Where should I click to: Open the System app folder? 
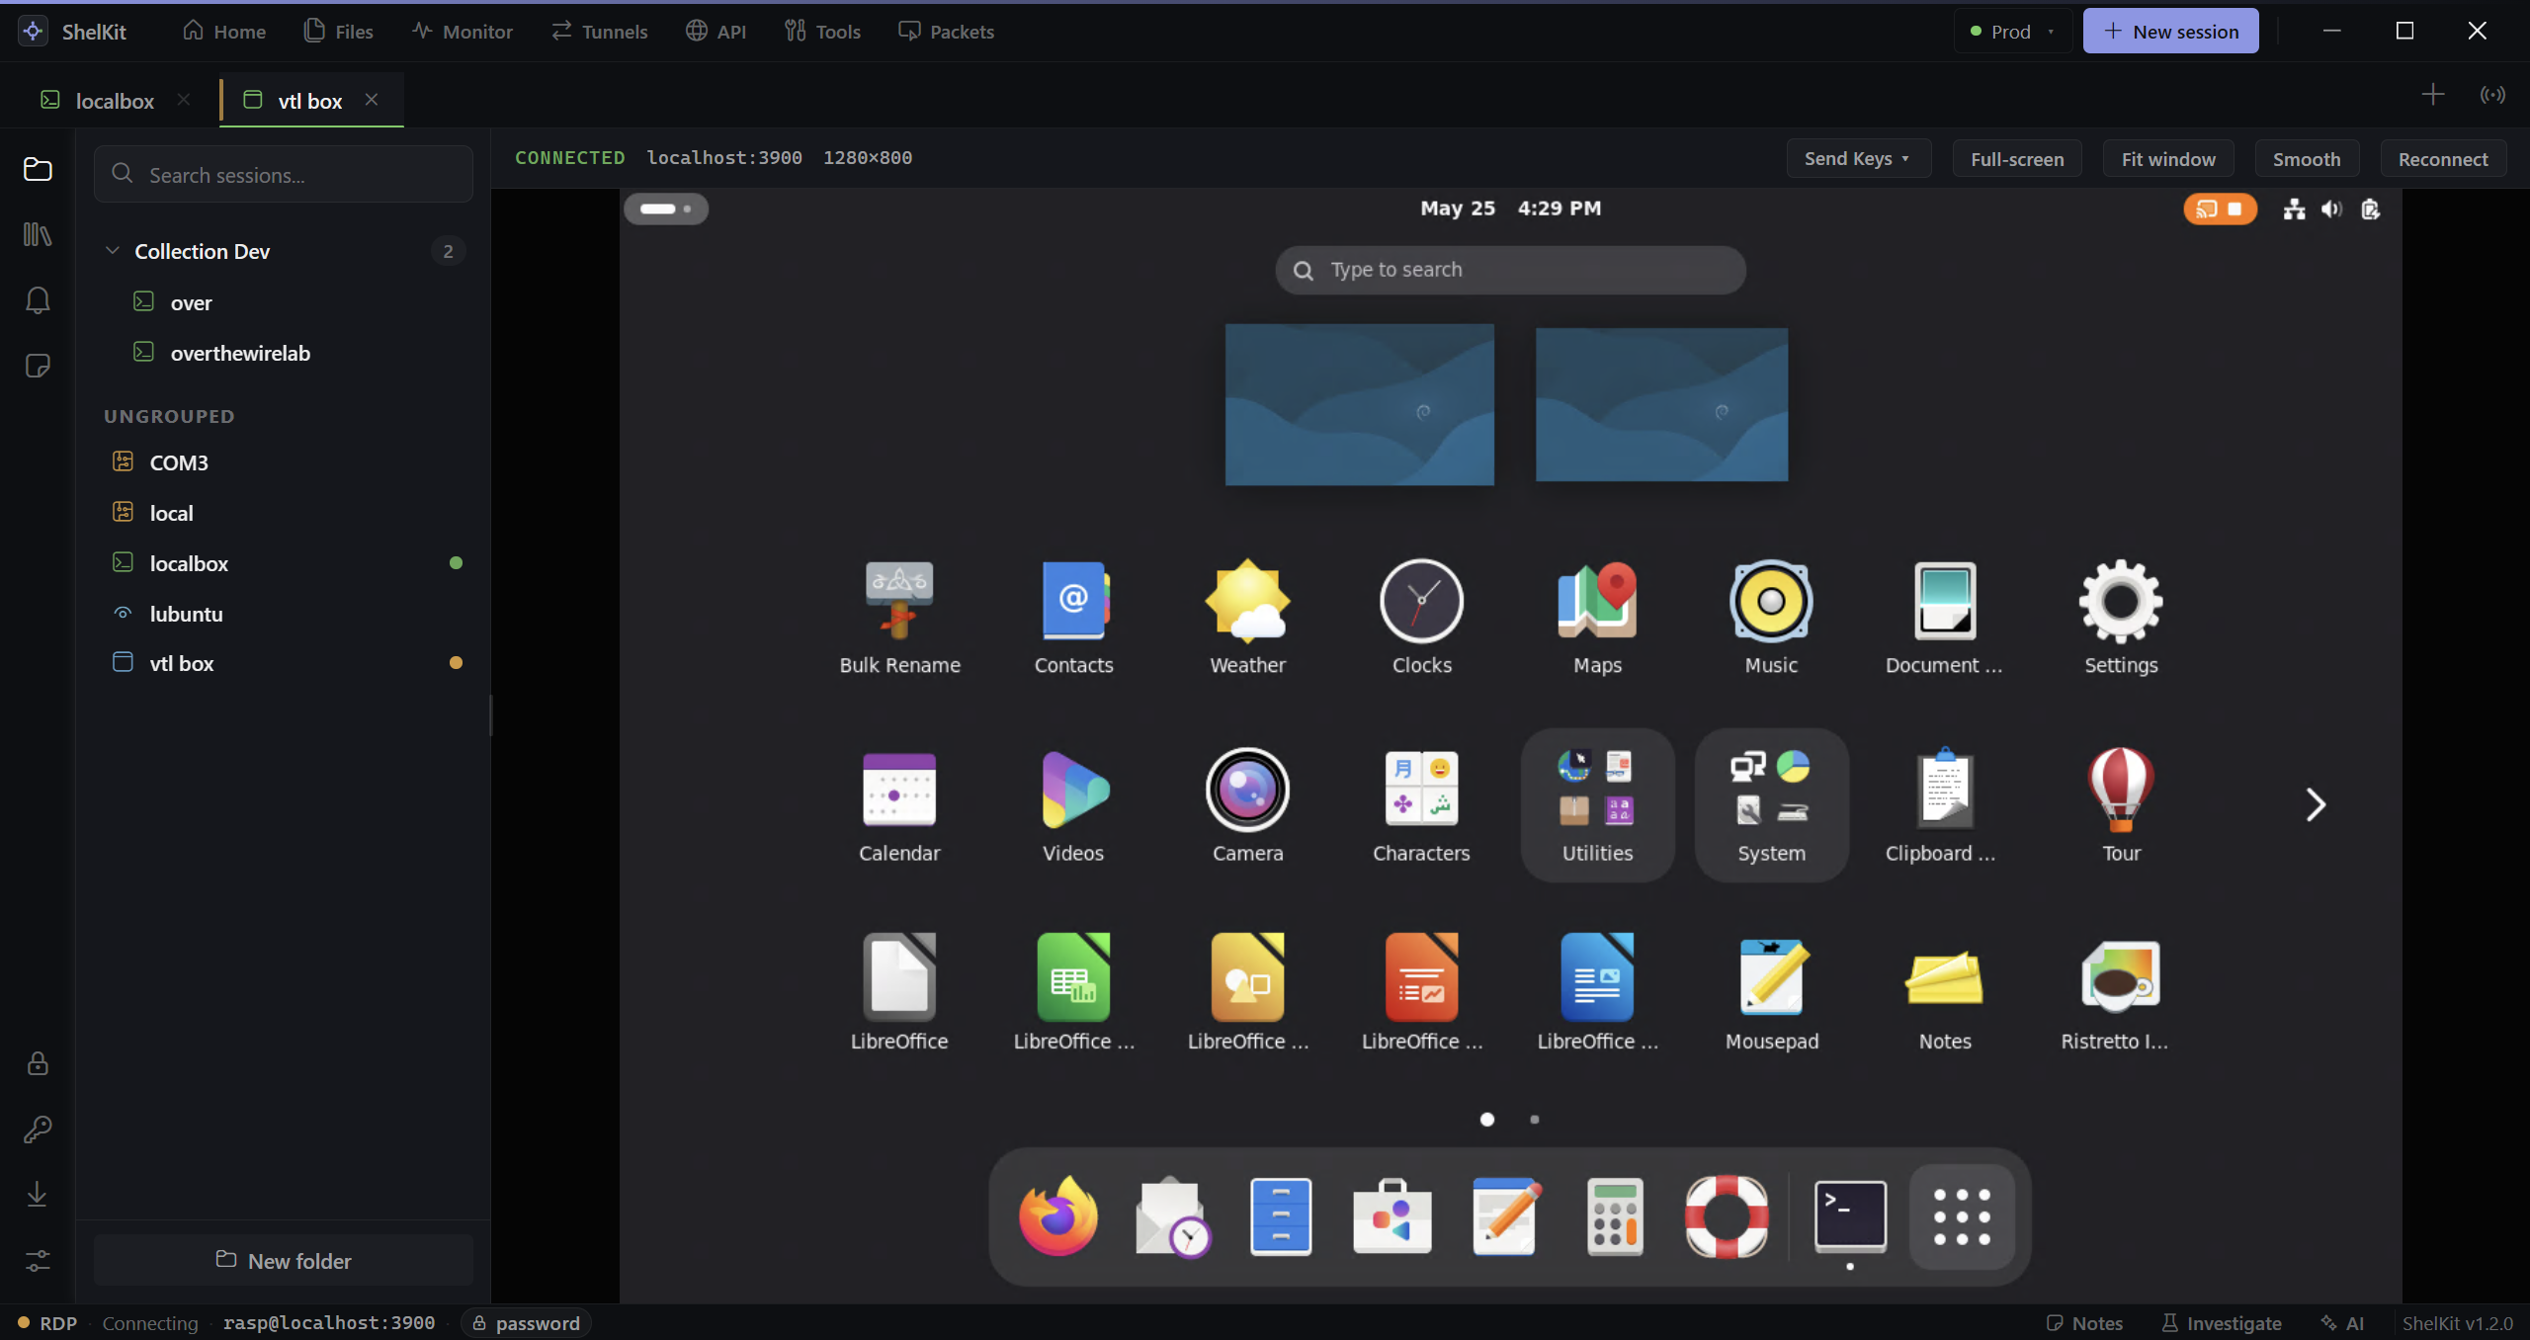tap(1771, 805)
